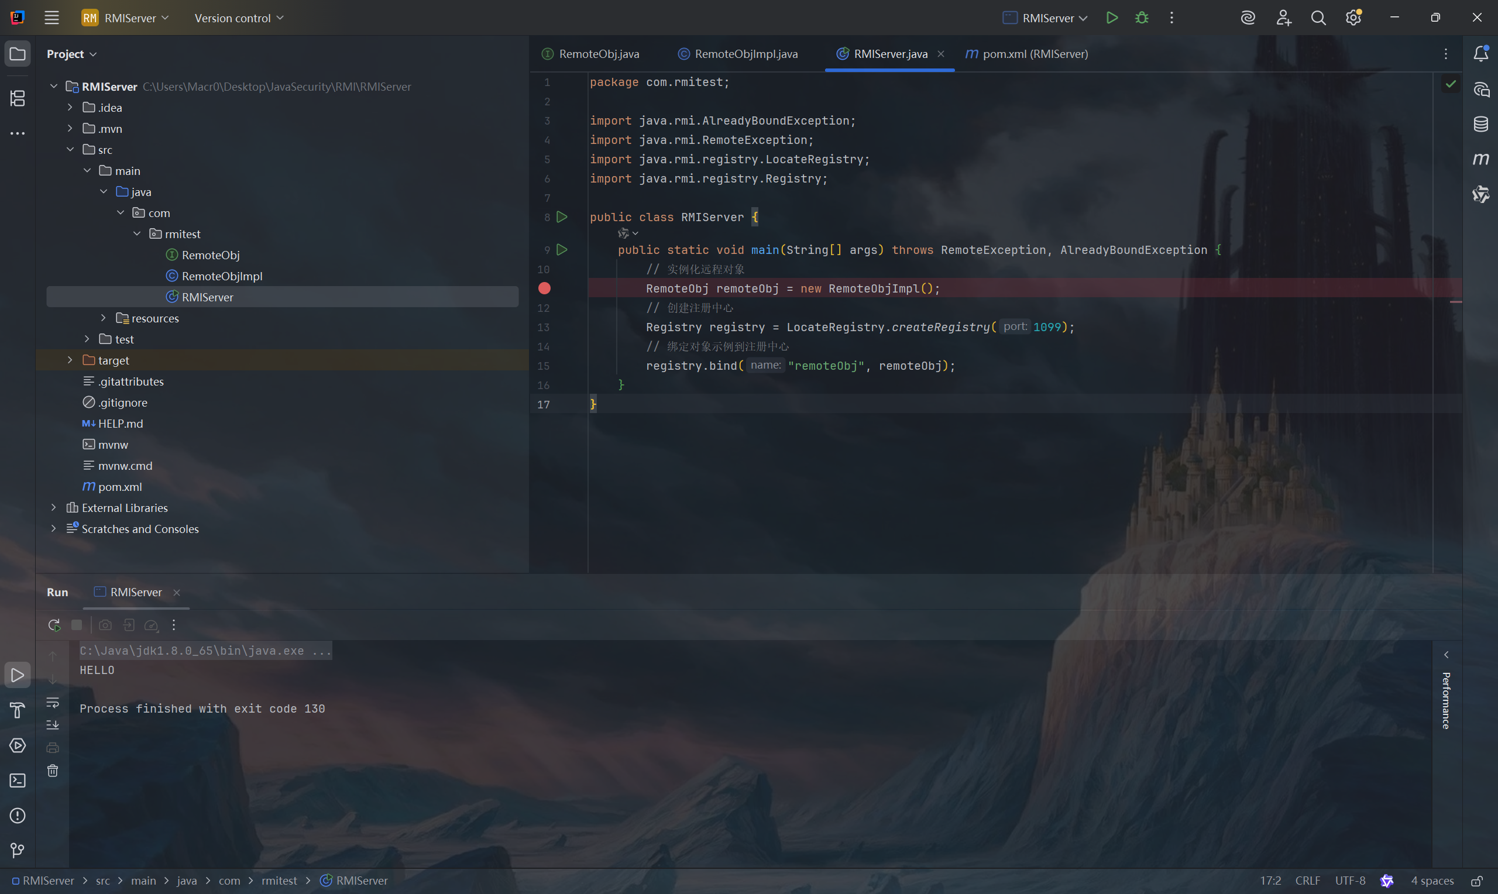This screenshot has height=894, width=1498.
Task: Expand the resources folder
Action: (x=104, y=318)
